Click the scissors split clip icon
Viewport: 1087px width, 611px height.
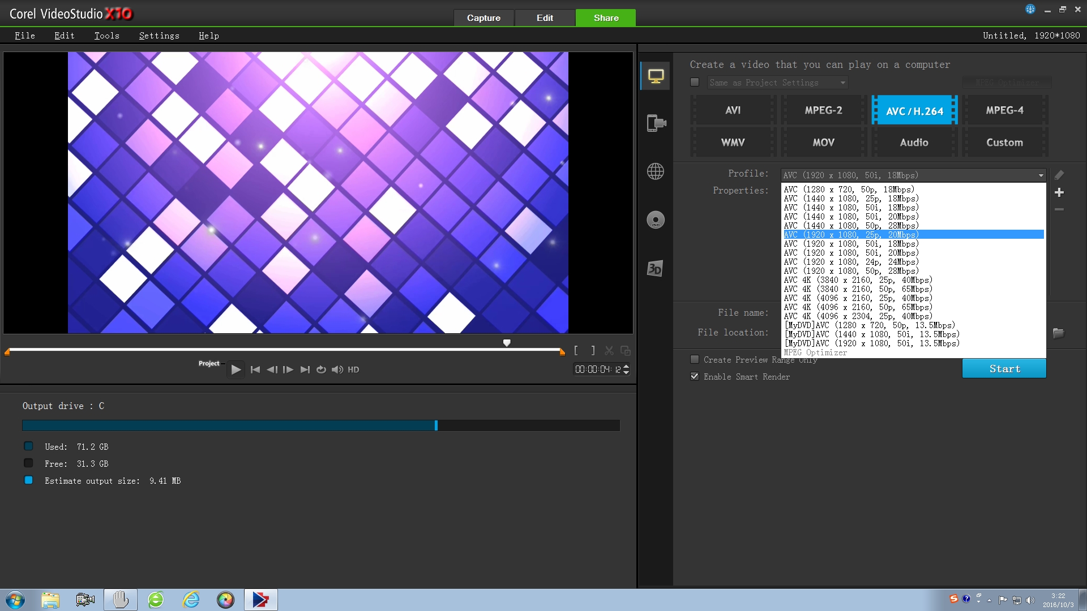(609, 351)
